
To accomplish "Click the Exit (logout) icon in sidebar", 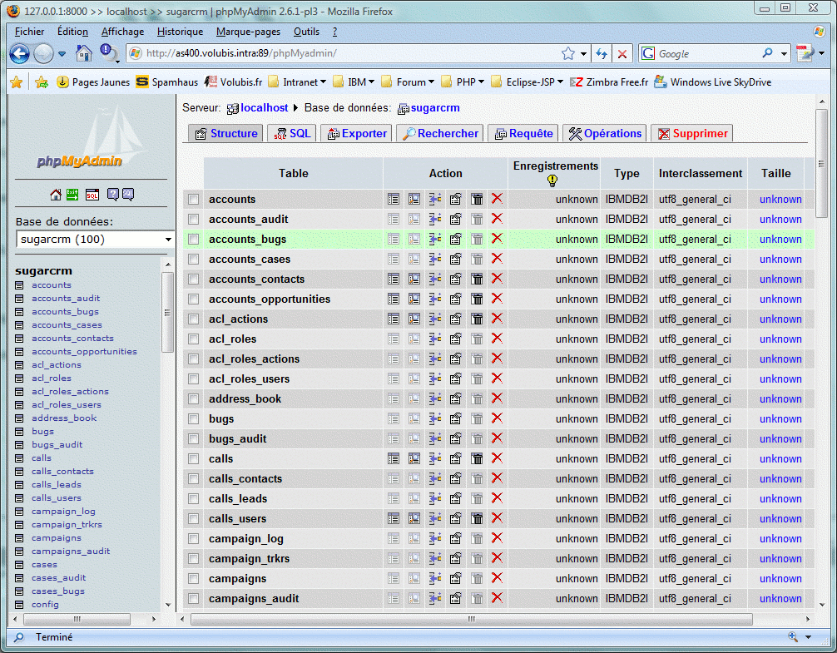I will coord(72,195).
